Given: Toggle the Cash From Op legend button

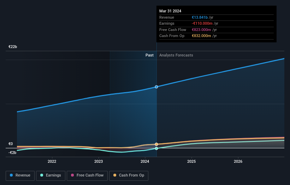Looking at the screenshot, I should (129, 175).
